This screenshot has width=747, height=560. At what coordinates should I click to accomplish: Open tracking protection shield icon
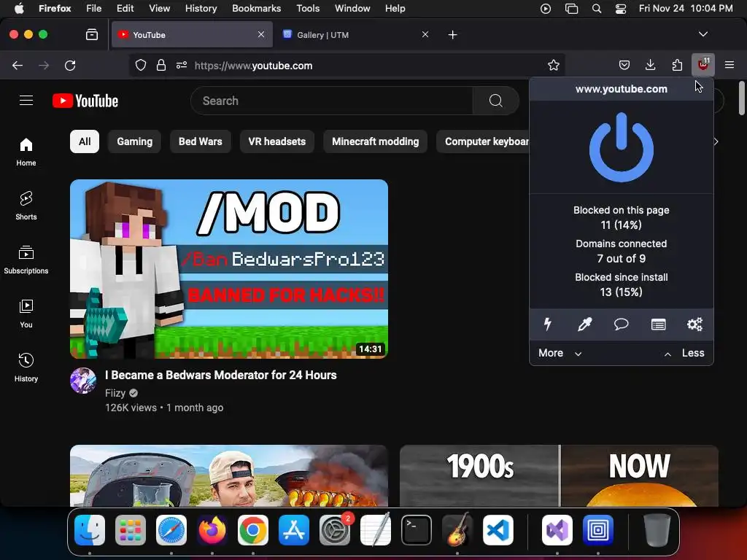click(x=141, y=65)
